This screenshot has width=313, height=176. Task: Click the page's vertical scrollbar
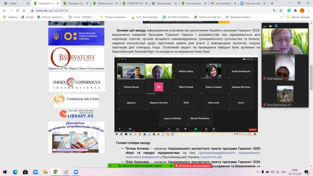point(311,78)
